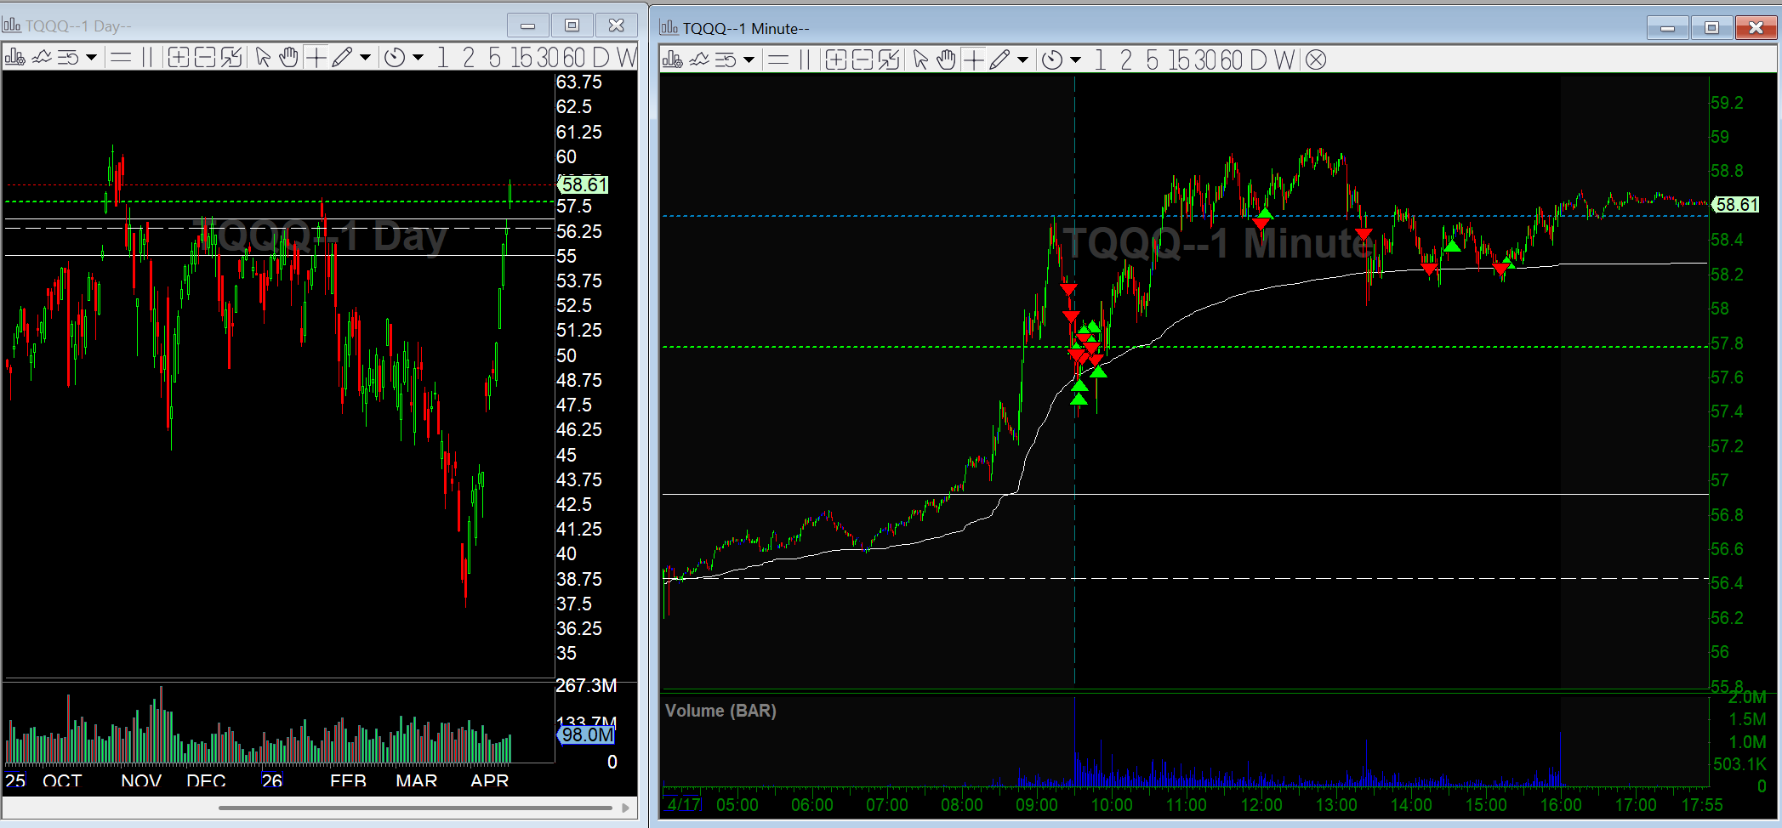The height and width of the screenshot is (828, 1782).
Task: Select horizontal lines tool in 1 Minute chart
Action: [778, 60]
